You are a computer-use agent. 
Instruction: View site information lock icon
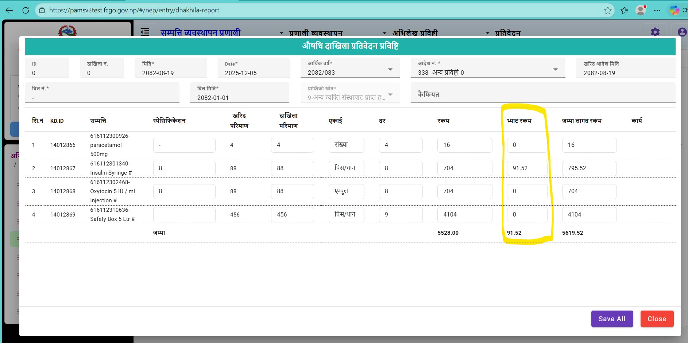tap(42, 10)
